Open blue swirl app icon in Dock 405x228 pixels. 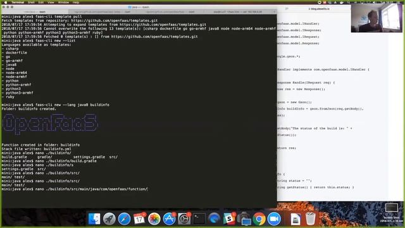[214, 219]
